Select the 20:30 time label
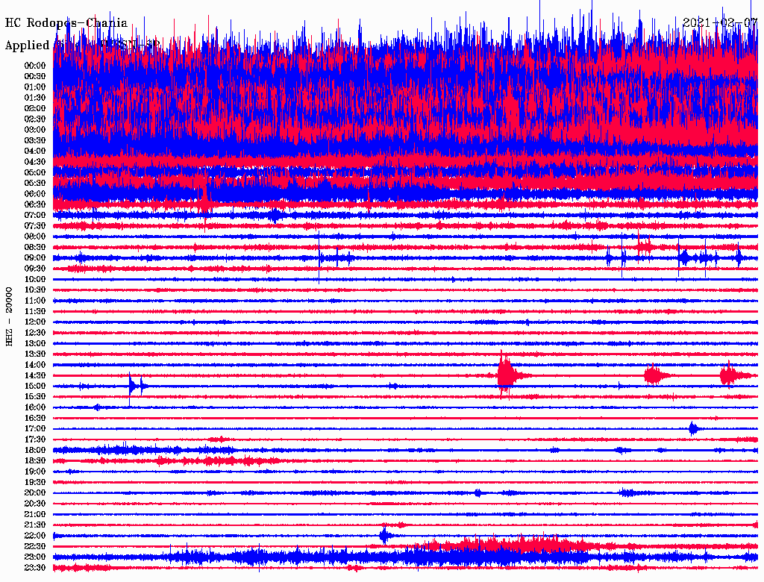The image size is (764, 582). [x=34, y=504]
